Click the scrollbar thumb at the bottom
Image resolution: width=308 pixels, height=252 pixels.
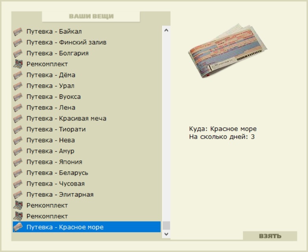point(166,226)
